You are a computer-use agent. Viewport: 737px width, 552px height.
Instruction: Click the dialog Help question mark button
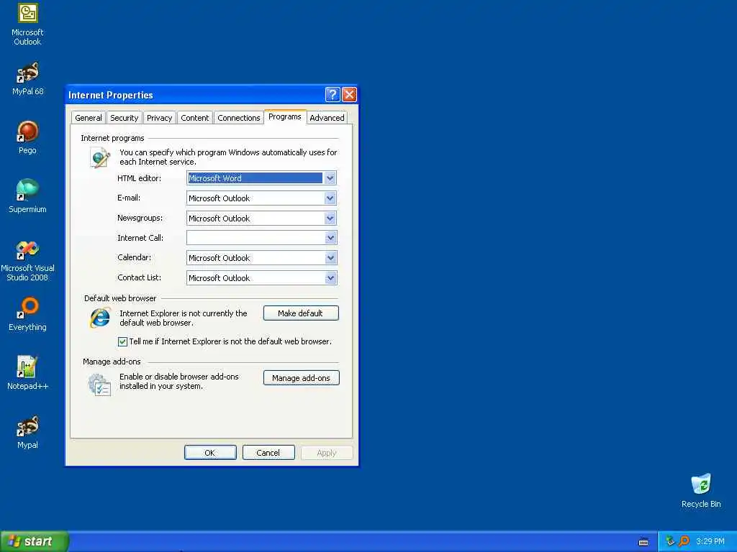(x=333, y=95)
